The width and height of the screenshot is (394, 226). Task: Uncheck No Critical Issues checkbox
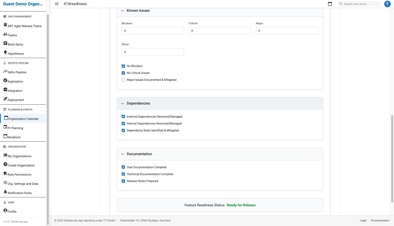pyautogui.click(x=123, y=73)
